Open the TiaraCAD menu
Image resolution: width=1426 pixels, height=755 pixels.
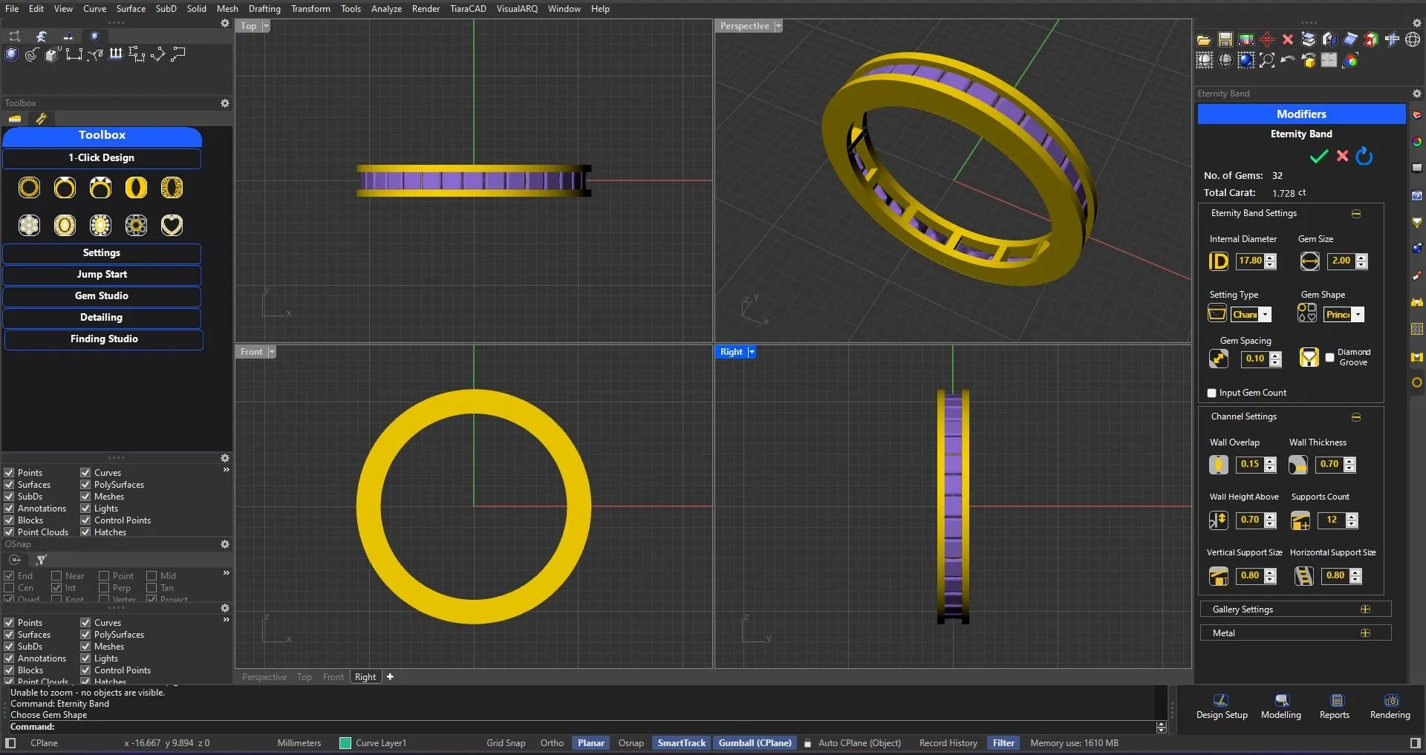pyautogui.click(x=467, y=9)
